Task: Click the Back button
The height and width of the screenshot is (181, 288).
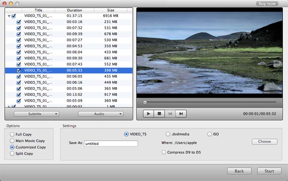Action: coord(239,171)
